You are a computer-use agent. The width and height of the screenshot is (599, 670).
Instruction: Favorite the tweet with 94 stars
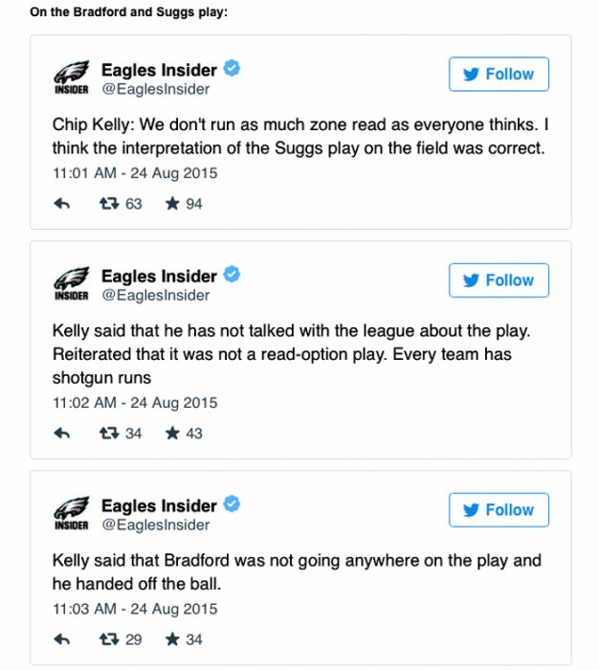(172, 204)
